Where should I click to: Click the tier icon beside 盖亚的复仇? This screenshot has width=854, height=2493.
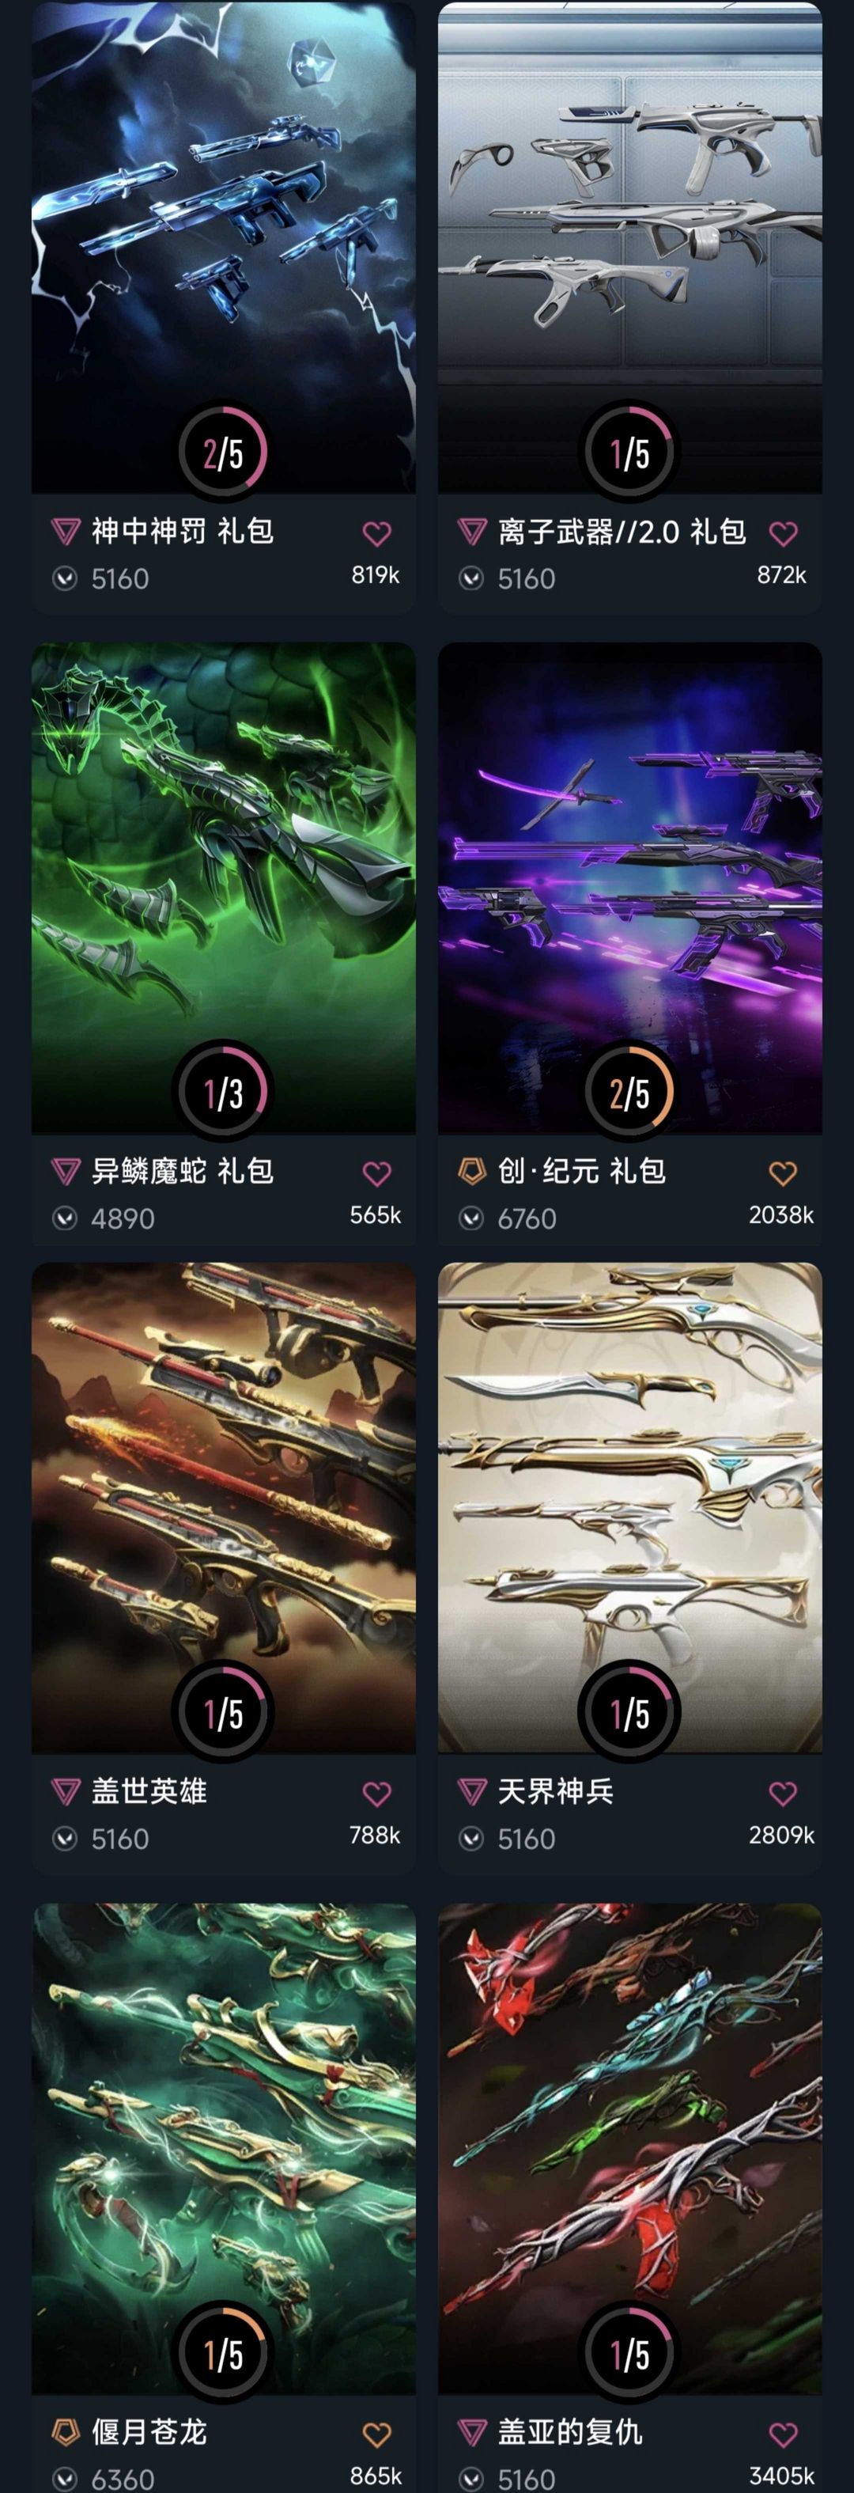pos(471,2432)
